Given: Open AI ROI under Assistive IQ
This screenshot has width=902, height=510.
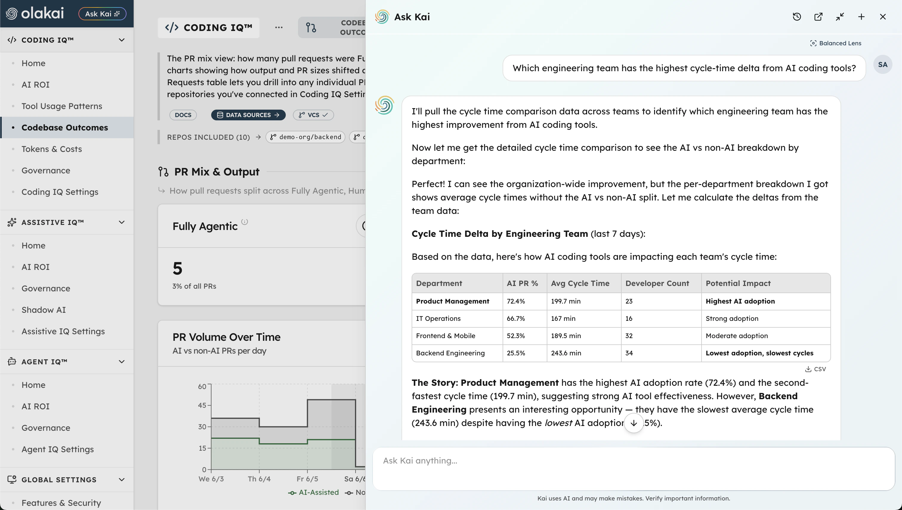Looking at the screenshot, I should 35,267.
